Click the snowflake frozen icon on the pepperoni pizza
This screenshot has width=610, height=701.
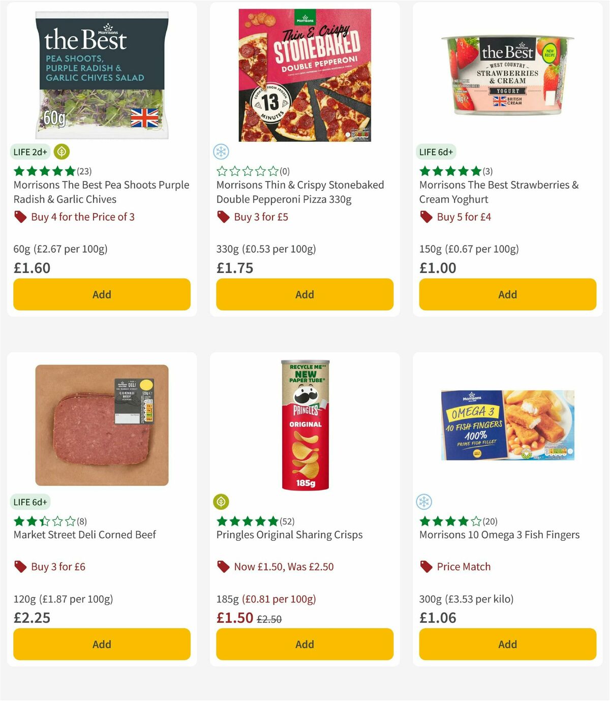coord(222,151)
